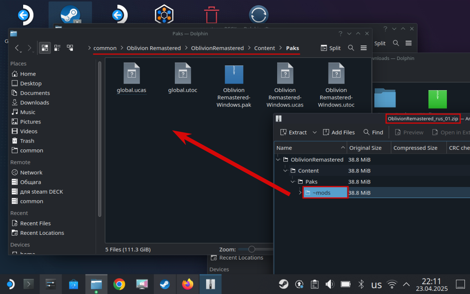Open hamburger menu in Paks window
This screenshot has height=294, width=470.
pos(364,48)
